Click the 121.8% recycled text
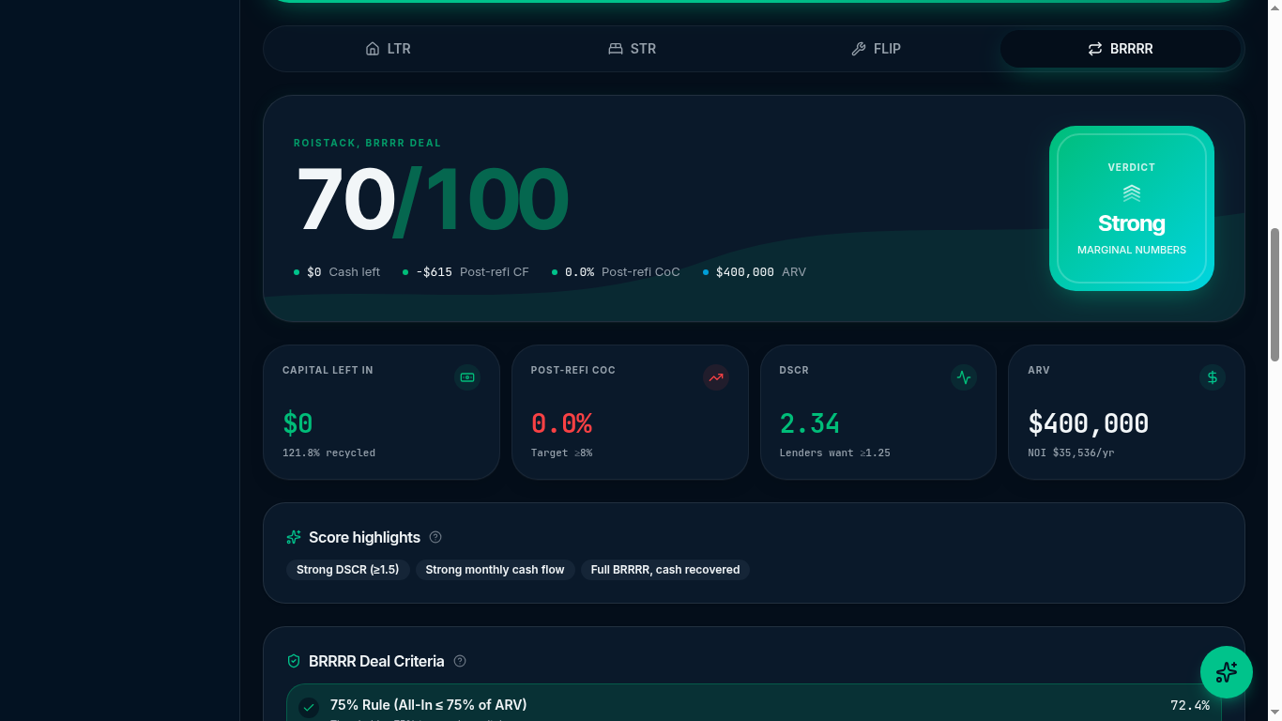Viewport: 1282px width, 721px height. 328,453
